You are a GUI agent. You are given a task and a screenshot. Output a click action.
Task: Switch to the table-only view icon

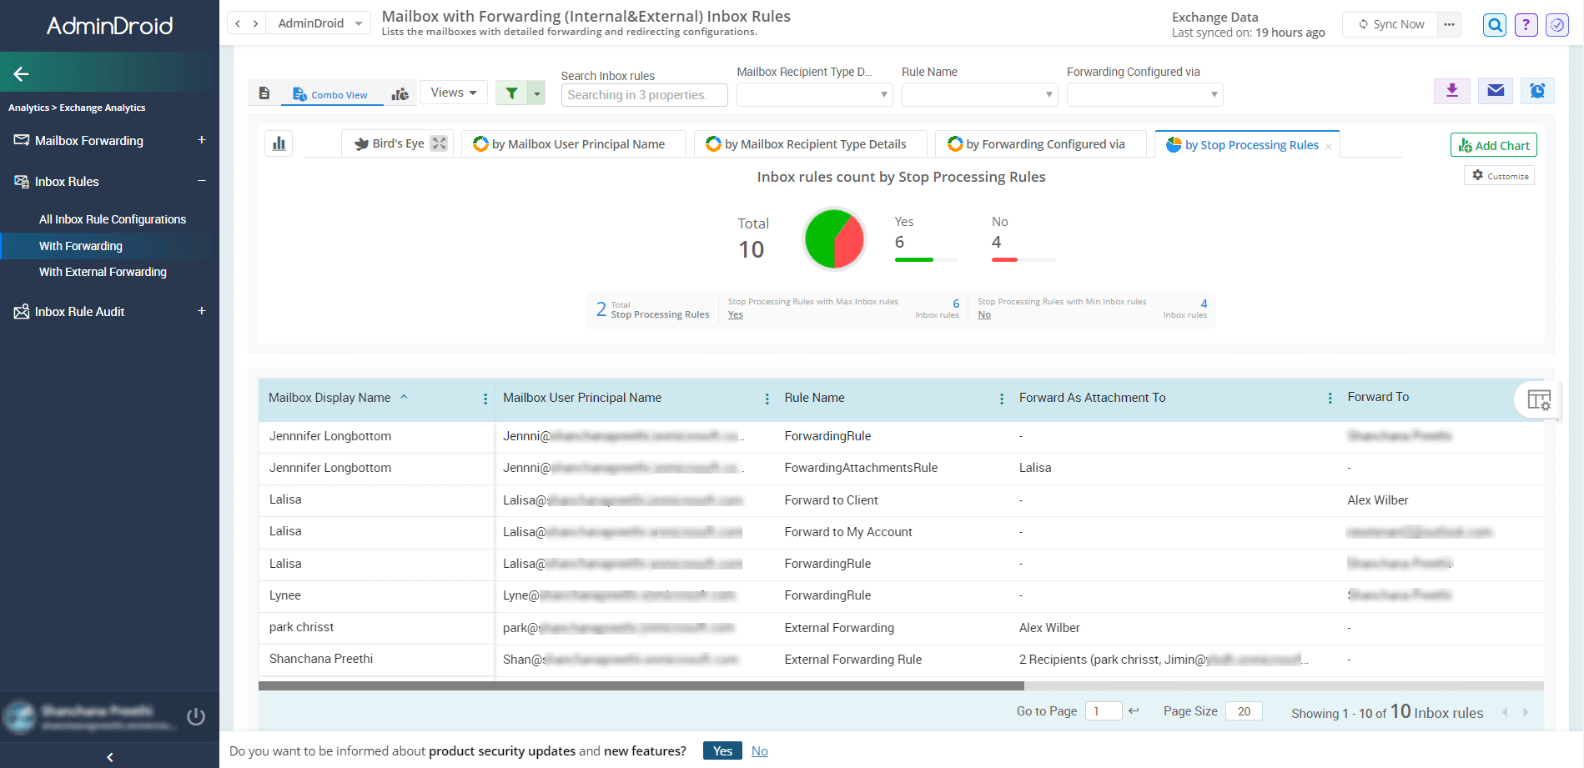point(264,93)
